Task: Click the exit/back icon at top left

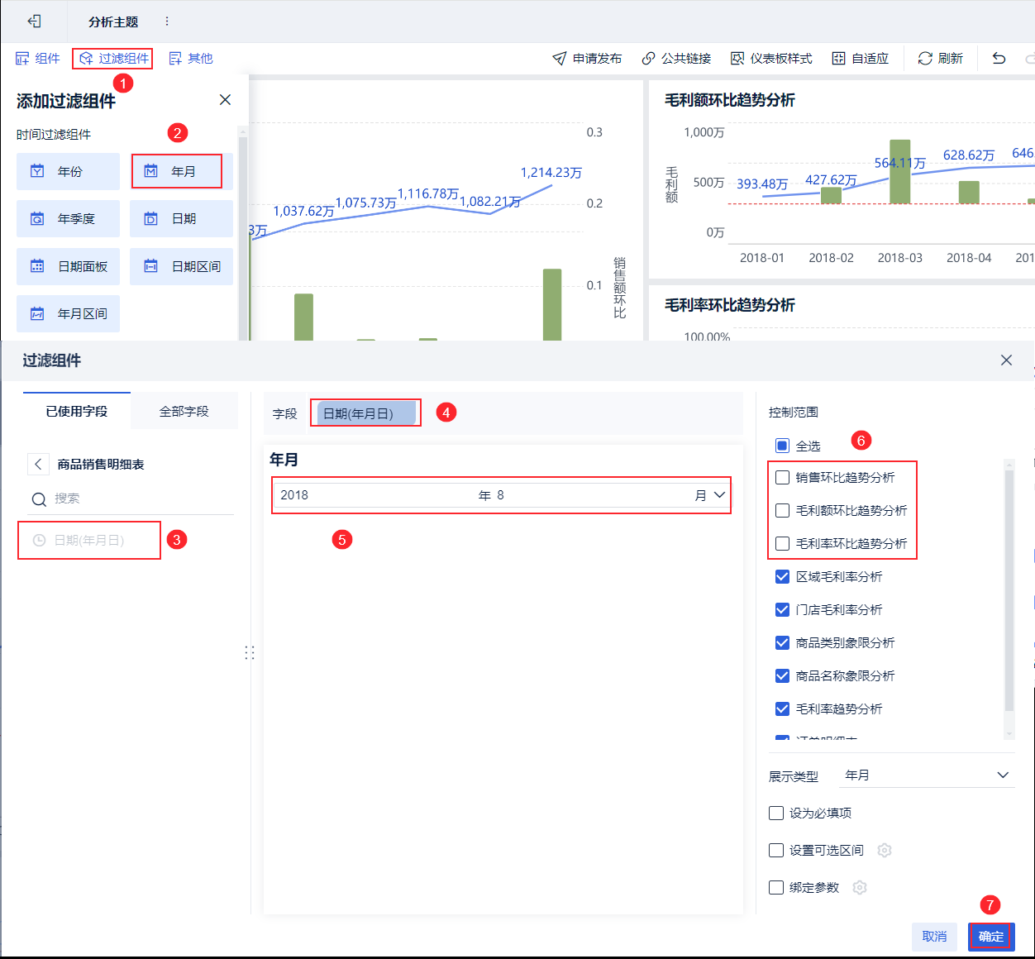Action: click(x=34, y=21)
